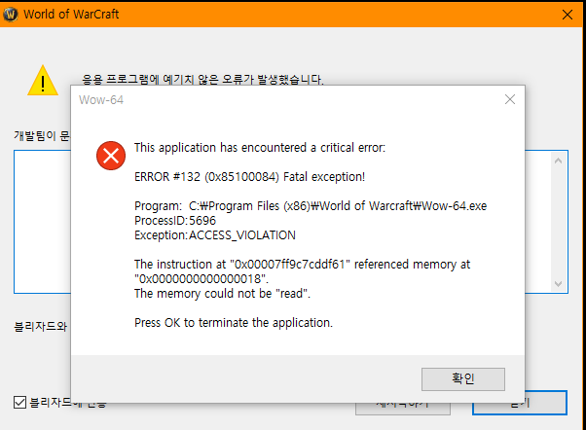
Task: Click the ERROR #132 Fatal exception line
Action: [x=249, y=176]
